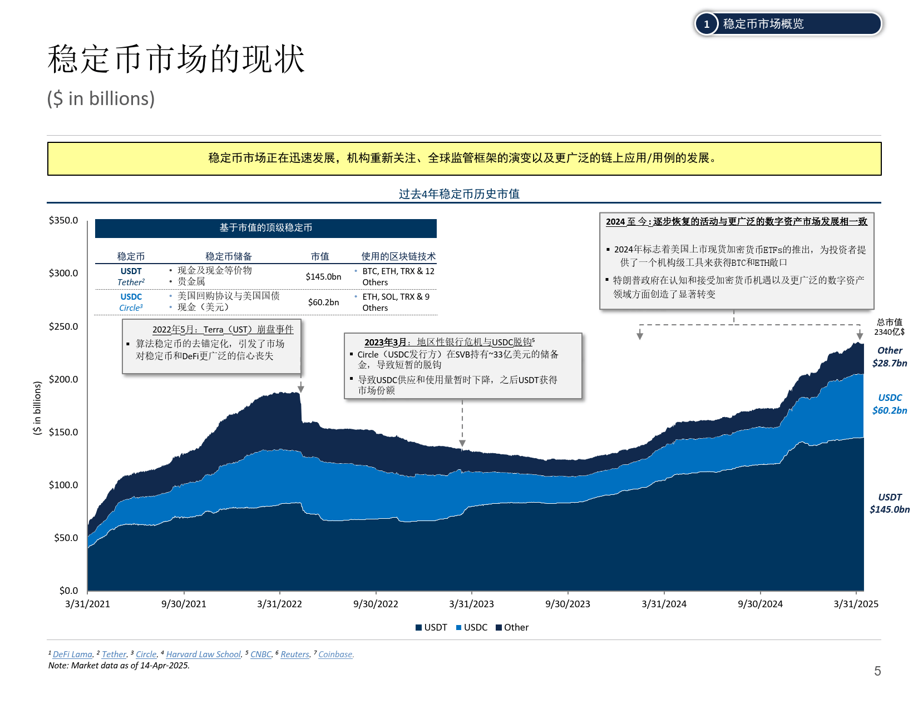Click the USDC $60.2bn chart label
The image size is (918, 709).
890,404
